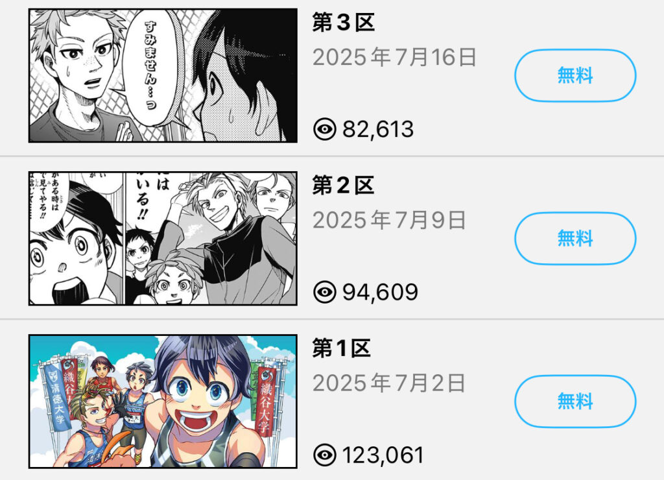Select the 第3区 chapter title
Screen dimensions: 664x480
344,23
